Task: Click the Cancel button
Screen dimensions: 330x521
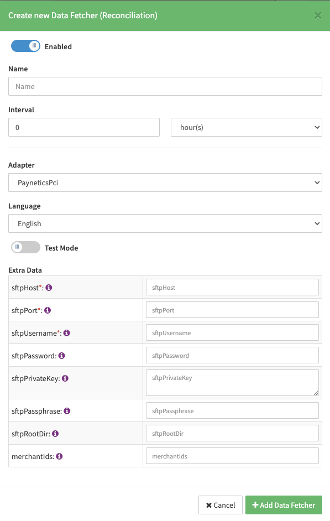Action: (221, 505)
